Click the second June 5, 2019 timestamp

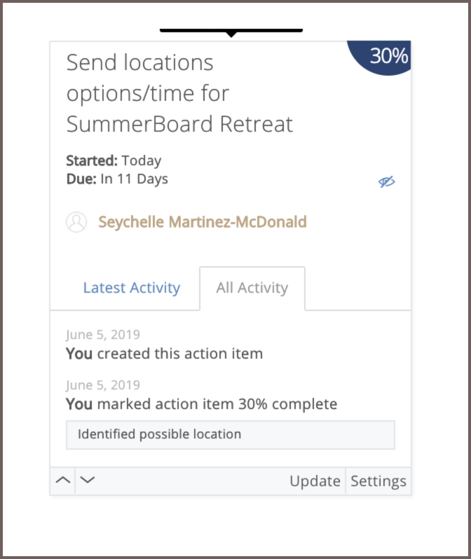pos(103,385)
